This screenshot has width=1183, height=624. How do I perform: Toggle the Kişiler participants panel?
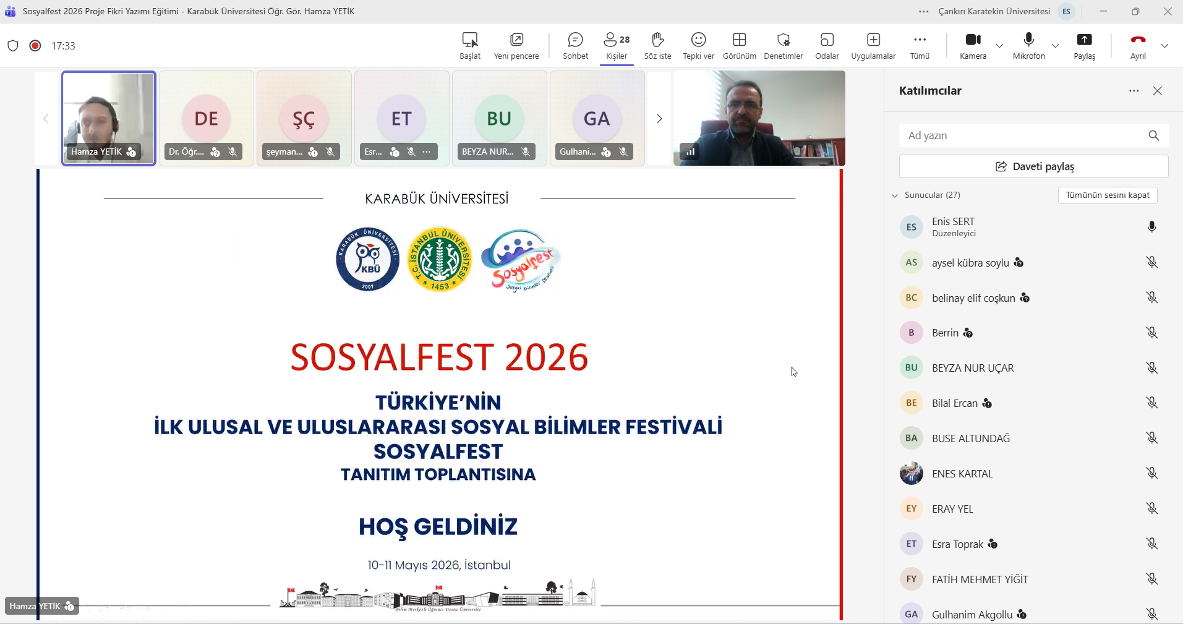[x=617, y=46]
